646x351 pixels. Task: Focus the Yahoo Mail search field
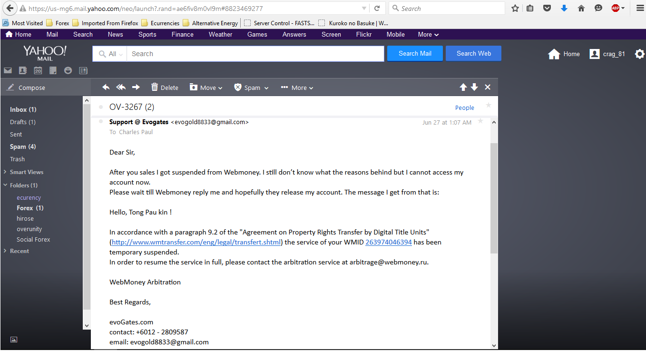click(255, 54)
